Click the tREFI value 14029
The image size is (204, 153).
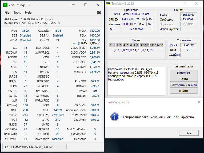pos(58,110)
